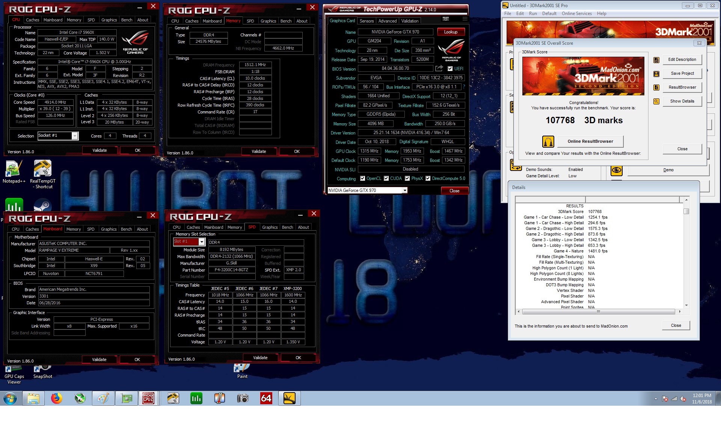Click the Details horizontal scrollbar thumb
The height and width of the screenshot is (426, 721).
(598, 312)
